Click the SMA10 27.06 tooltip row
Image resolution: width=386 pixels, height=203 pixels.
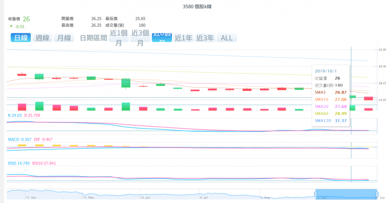coord(331,99)
